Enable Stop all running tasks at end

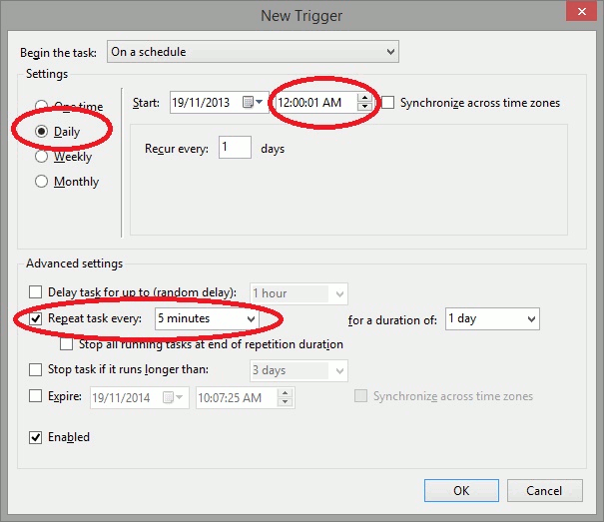click(67, 344)
